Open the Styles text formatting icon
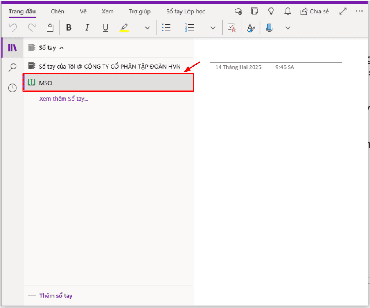 (250, 28)
